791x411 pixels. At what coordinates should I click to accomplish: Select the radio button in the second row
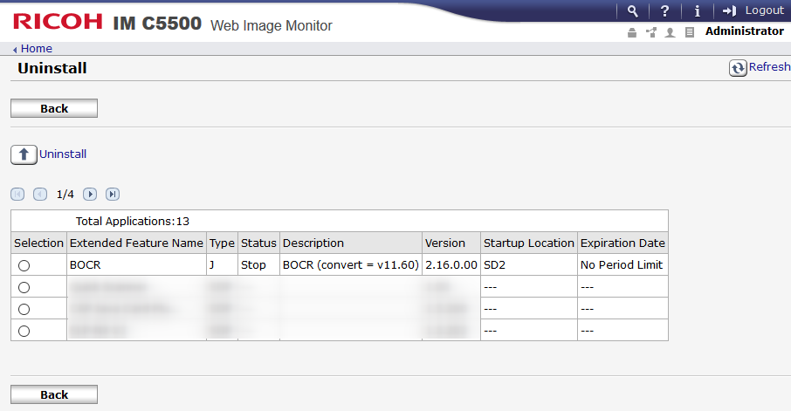24,287
